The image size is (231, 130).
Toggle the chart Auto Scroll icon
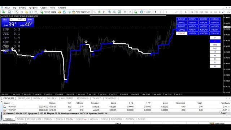click(x=125, y=12)
